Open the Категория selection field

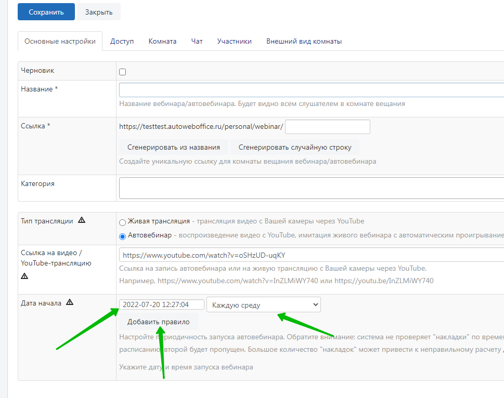click(x=311, y=188)
